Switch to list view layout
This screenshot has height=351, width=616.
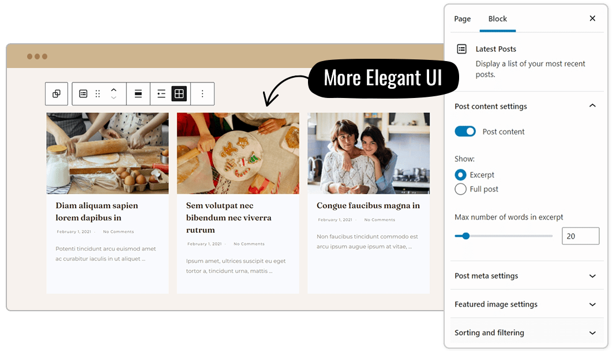click(161, 94)
